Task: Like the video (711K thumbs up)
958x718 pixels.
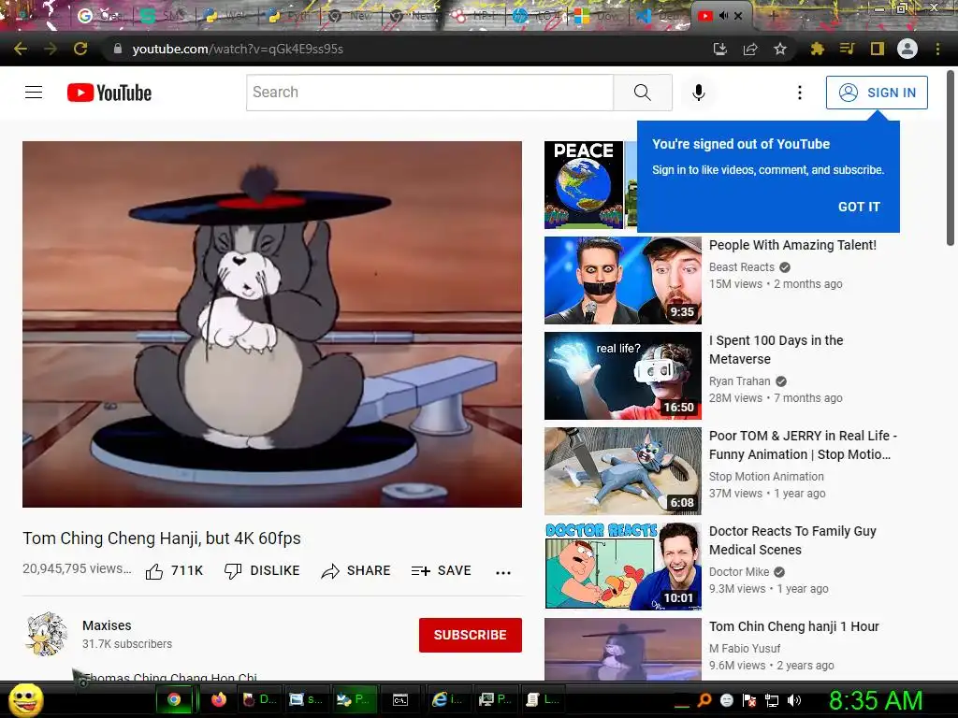Action: tap(174, 571)
